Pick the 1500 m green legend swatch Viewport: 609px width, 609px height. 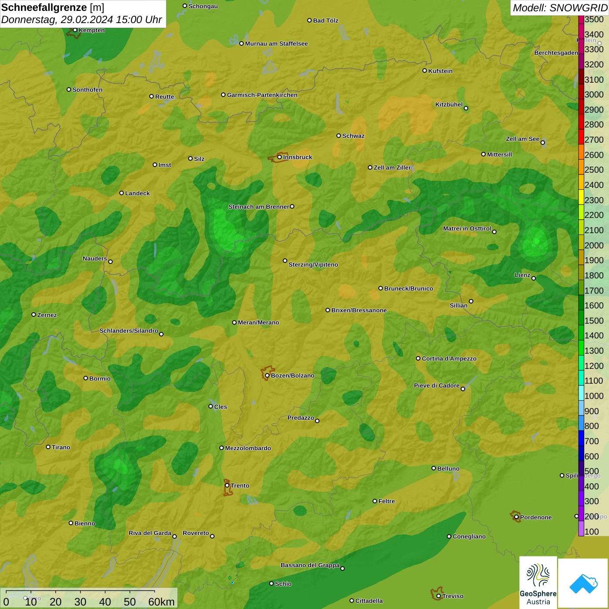click(x=581, y=318)
